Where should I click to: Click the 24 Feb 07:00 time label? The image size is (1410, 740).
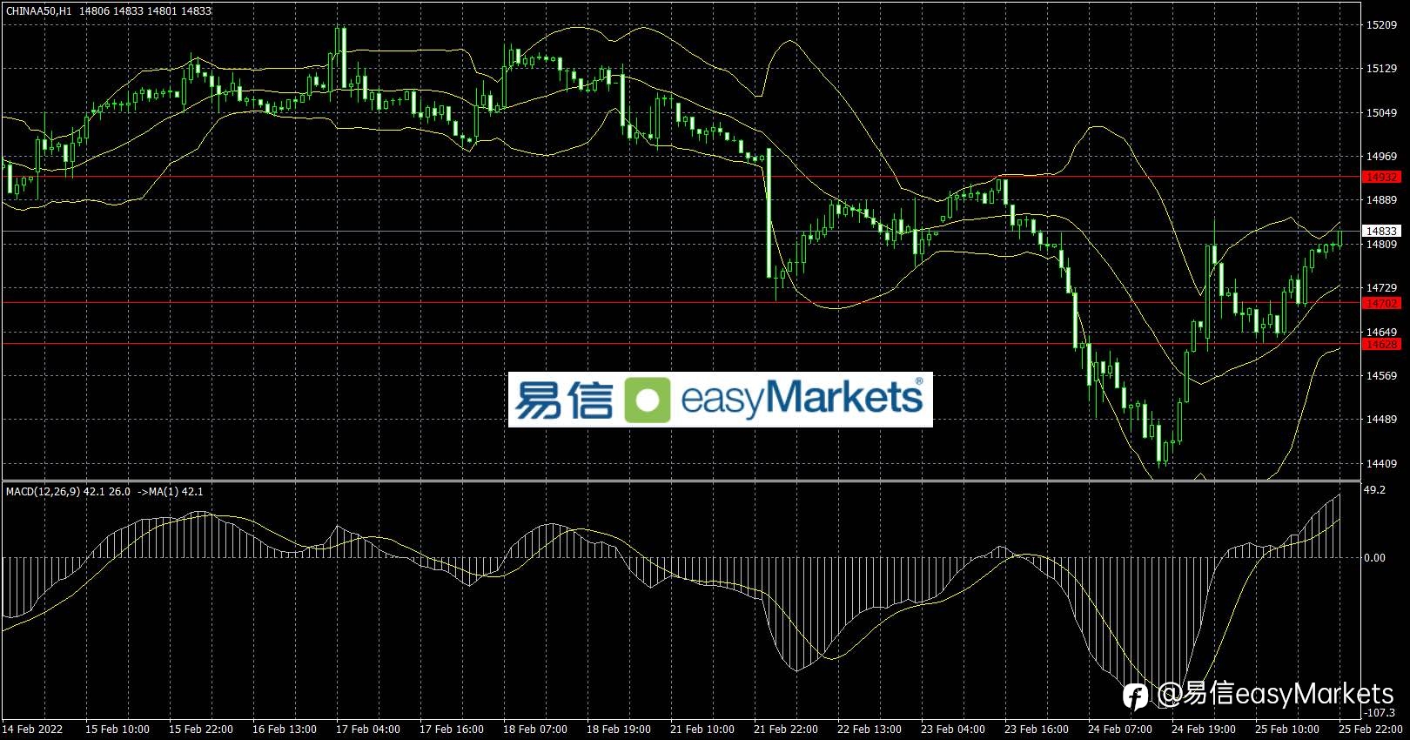[x=1120, y=730]
